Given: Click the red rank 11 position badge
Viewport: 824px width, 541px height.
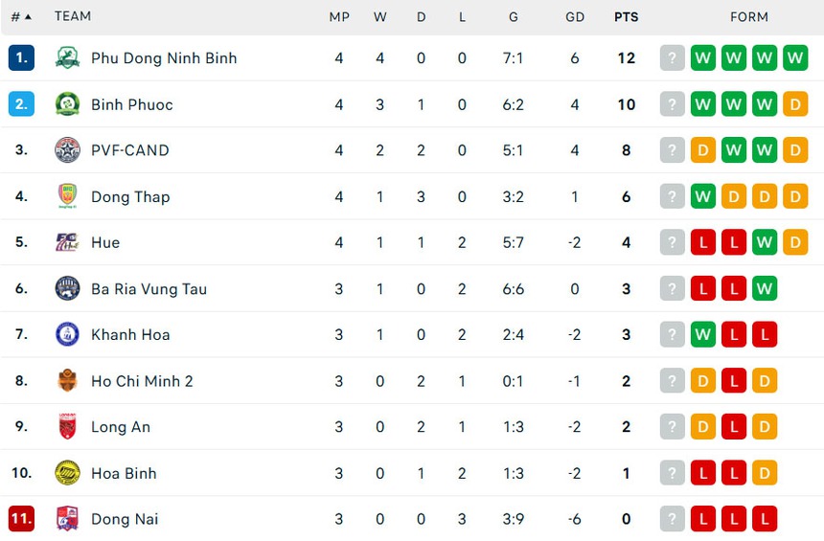Looking at the screenshot, I should [21, 519].
